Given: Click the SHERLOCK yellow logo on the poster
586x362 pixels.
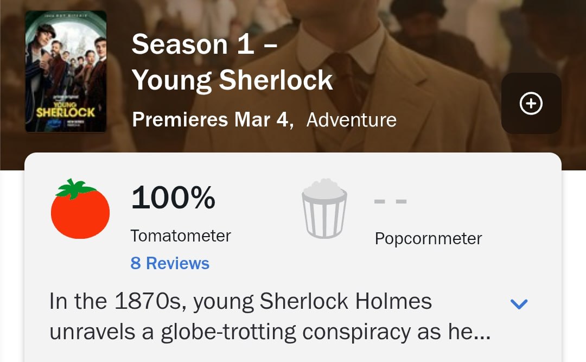Looking at the screenshot, I should (66, 112).
